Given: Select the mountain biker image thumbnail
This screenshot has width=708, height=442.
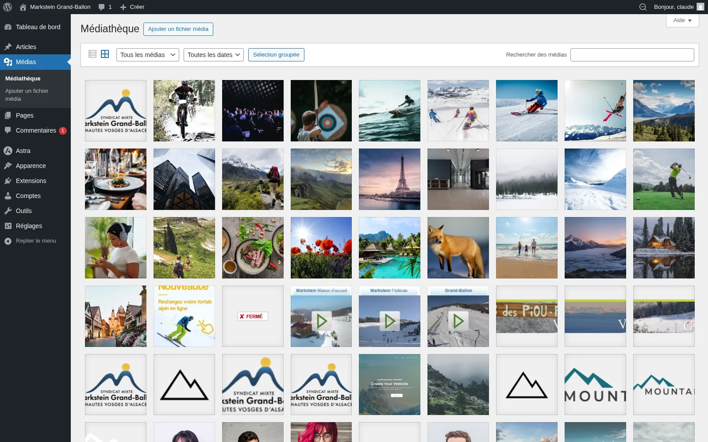Looking at the screenshot, I should pos(184,110).
